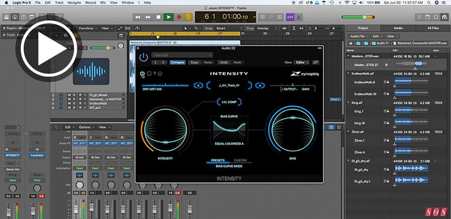
Task: Click the Intensity tooltip speech-bubble icon
Action: [149, 74]
